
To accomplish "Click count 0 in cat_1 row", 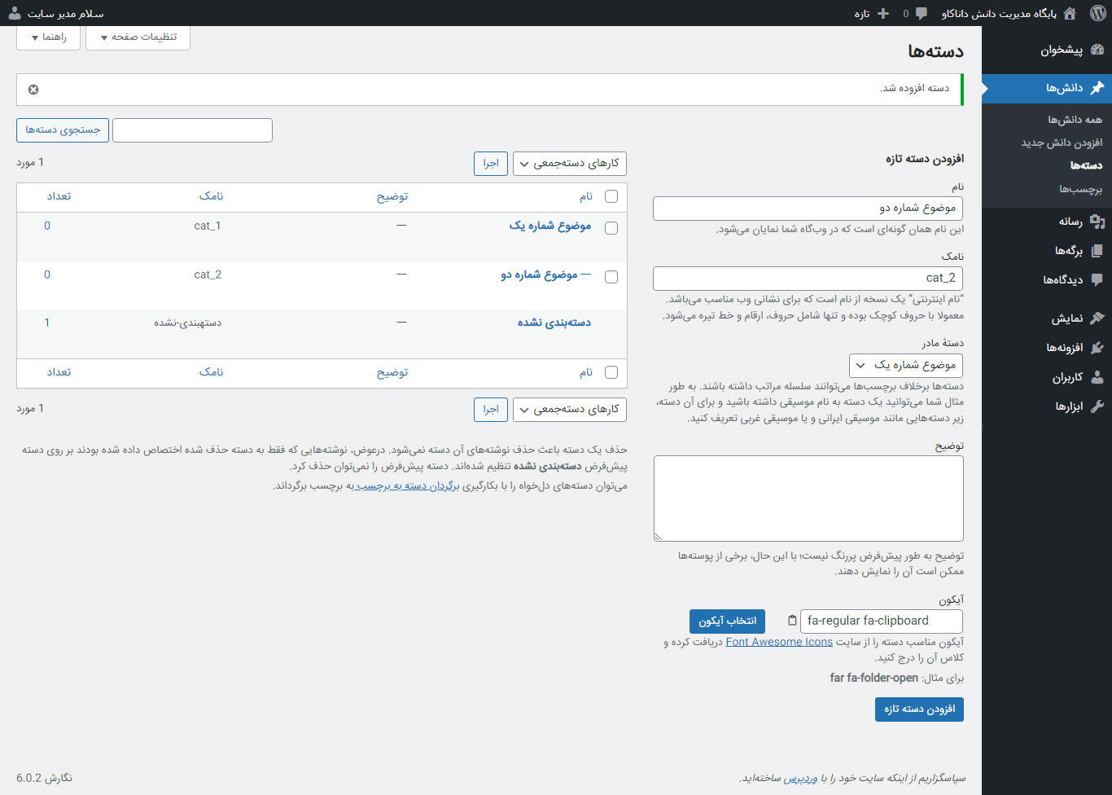I will click(47, 226).
